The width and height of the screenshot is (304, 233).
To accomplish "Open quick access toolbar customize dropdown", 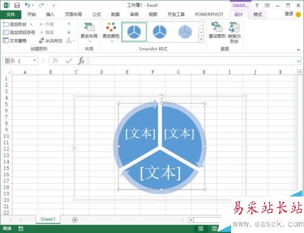I will tap(54, 5).
